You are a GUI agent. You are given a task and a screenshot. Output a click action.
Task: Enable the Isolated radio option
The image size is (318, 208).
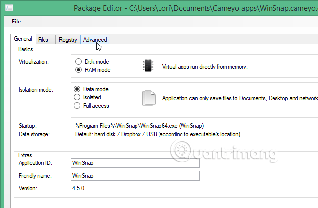(77, 97)
